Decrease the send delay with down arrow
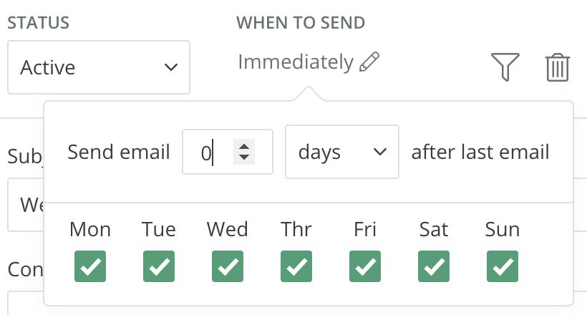This screenshot has width=587, height=315. 244,157
